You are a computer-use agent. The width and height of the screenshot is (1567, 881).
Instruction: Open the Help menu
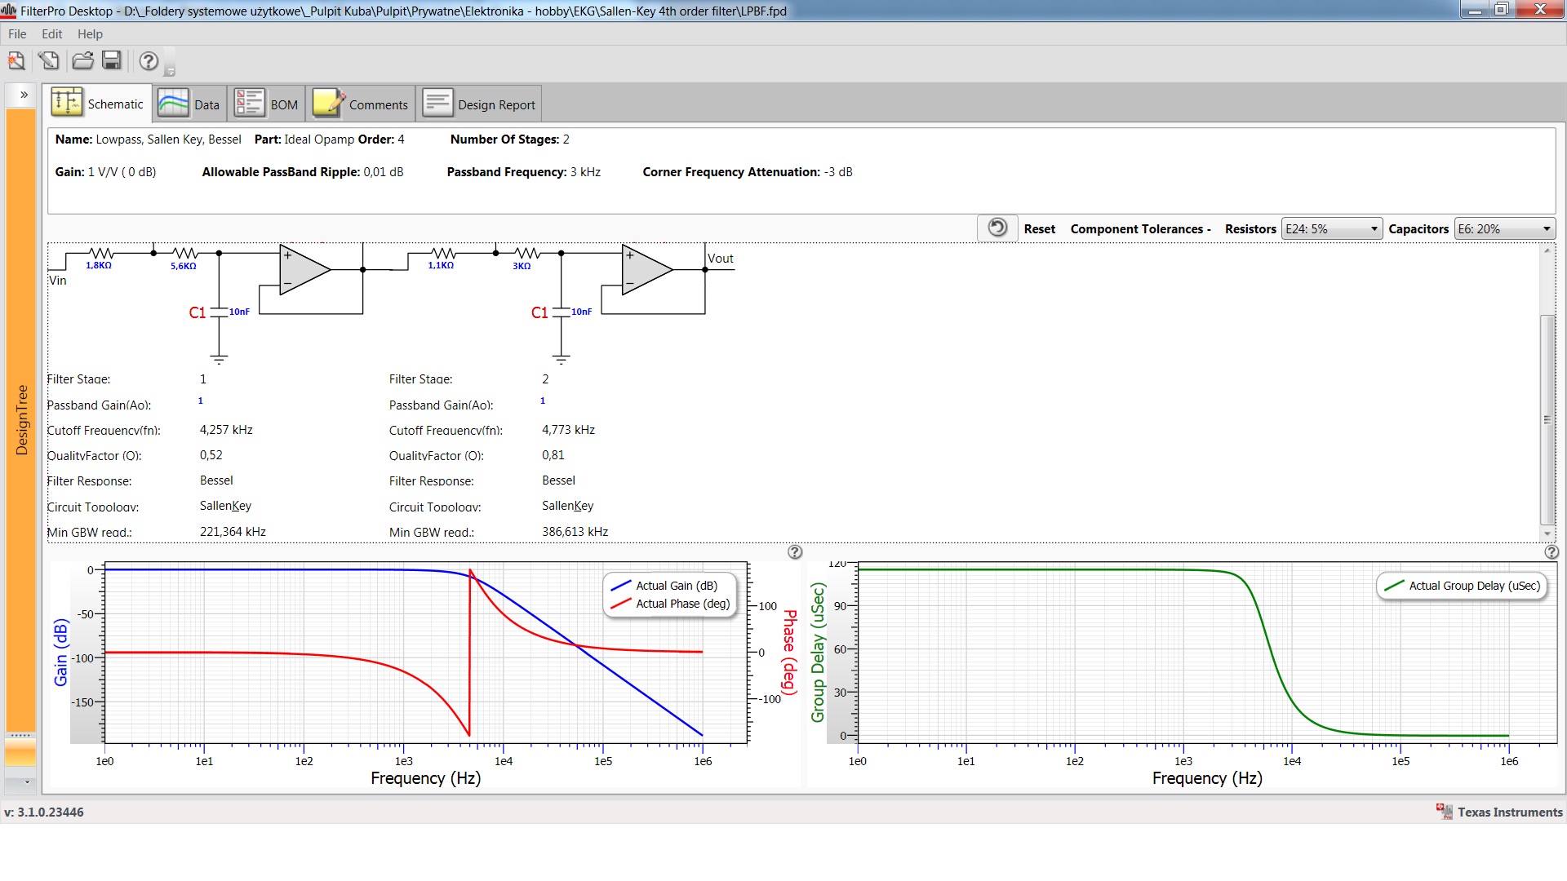point(90,34)
